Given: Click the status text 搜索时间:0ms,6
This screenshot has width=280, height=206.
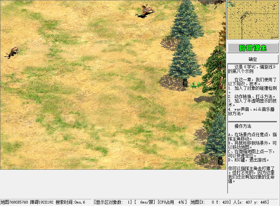Looking at the screenshot, I should (x=70, y=202).
